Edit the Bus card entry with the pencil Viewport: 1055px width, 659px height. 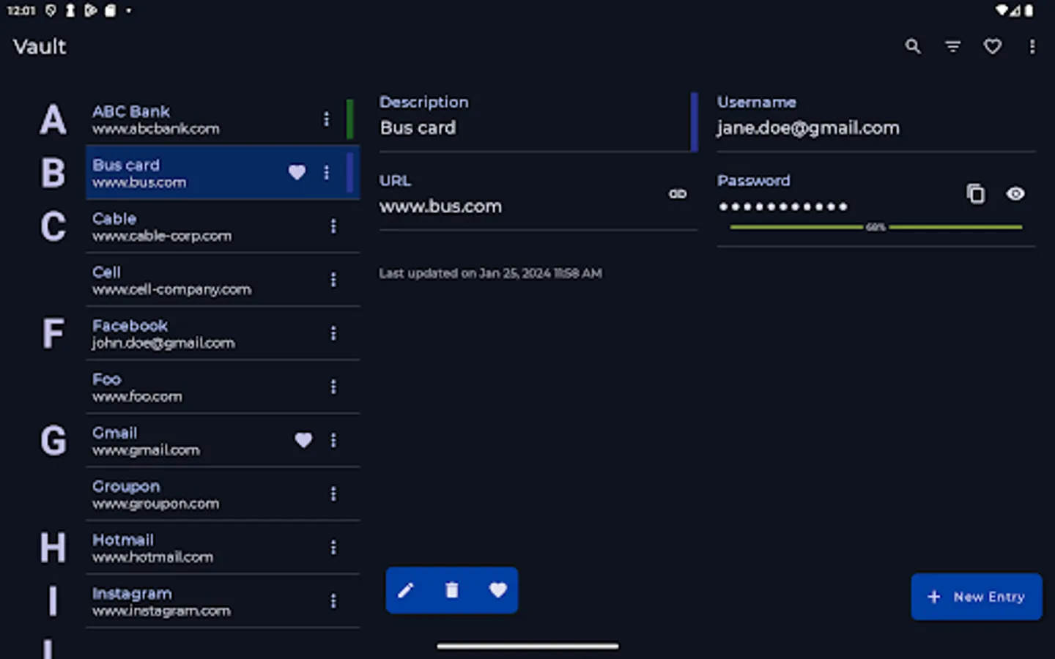(x=405, y=590)
